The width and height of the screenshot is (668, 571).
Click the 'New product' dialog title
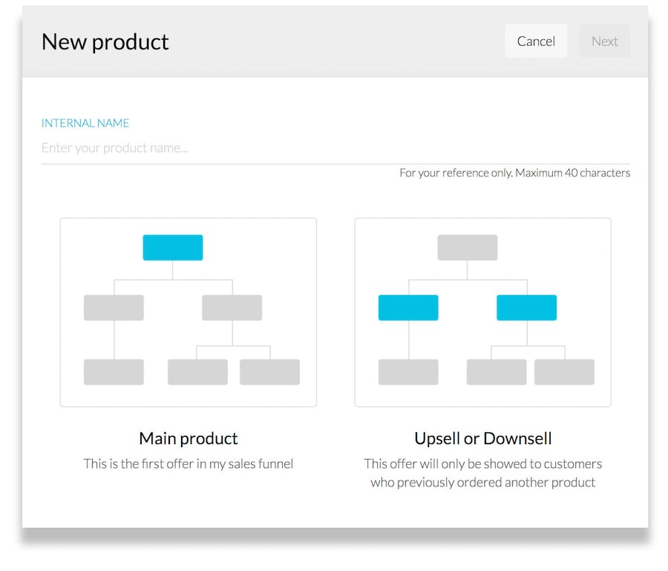[x=105, y=42]
